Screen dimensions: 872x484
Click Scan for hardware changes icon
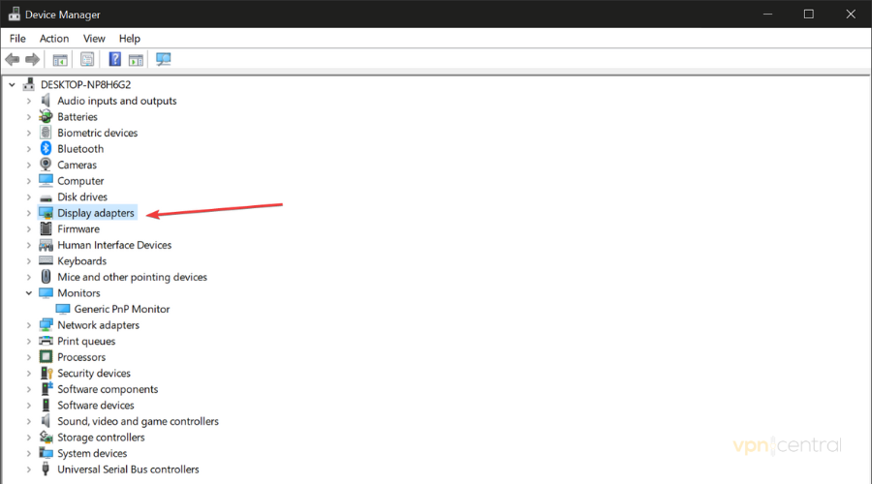pos(163,60)
